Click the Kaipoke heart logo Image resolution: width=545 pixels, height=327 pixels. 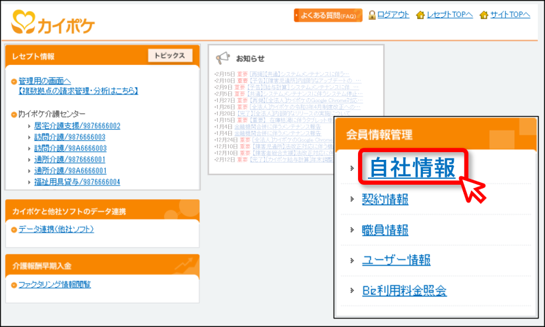click(x=24, y=22)
